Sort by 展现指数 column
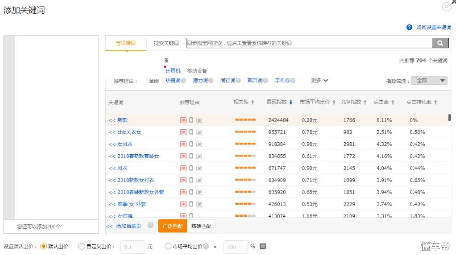 coord(280,102)
